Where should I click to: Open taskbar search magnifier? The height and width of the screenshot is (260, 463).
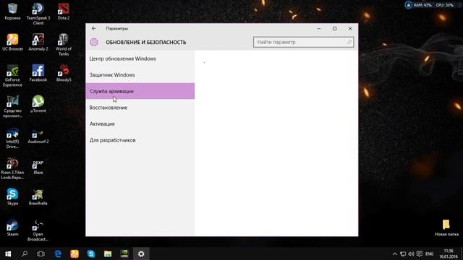point(25,253)
